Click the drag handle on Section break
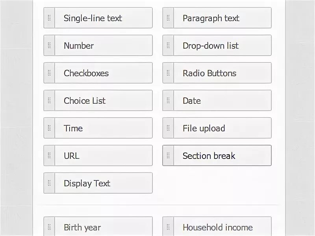 point(168,156)
